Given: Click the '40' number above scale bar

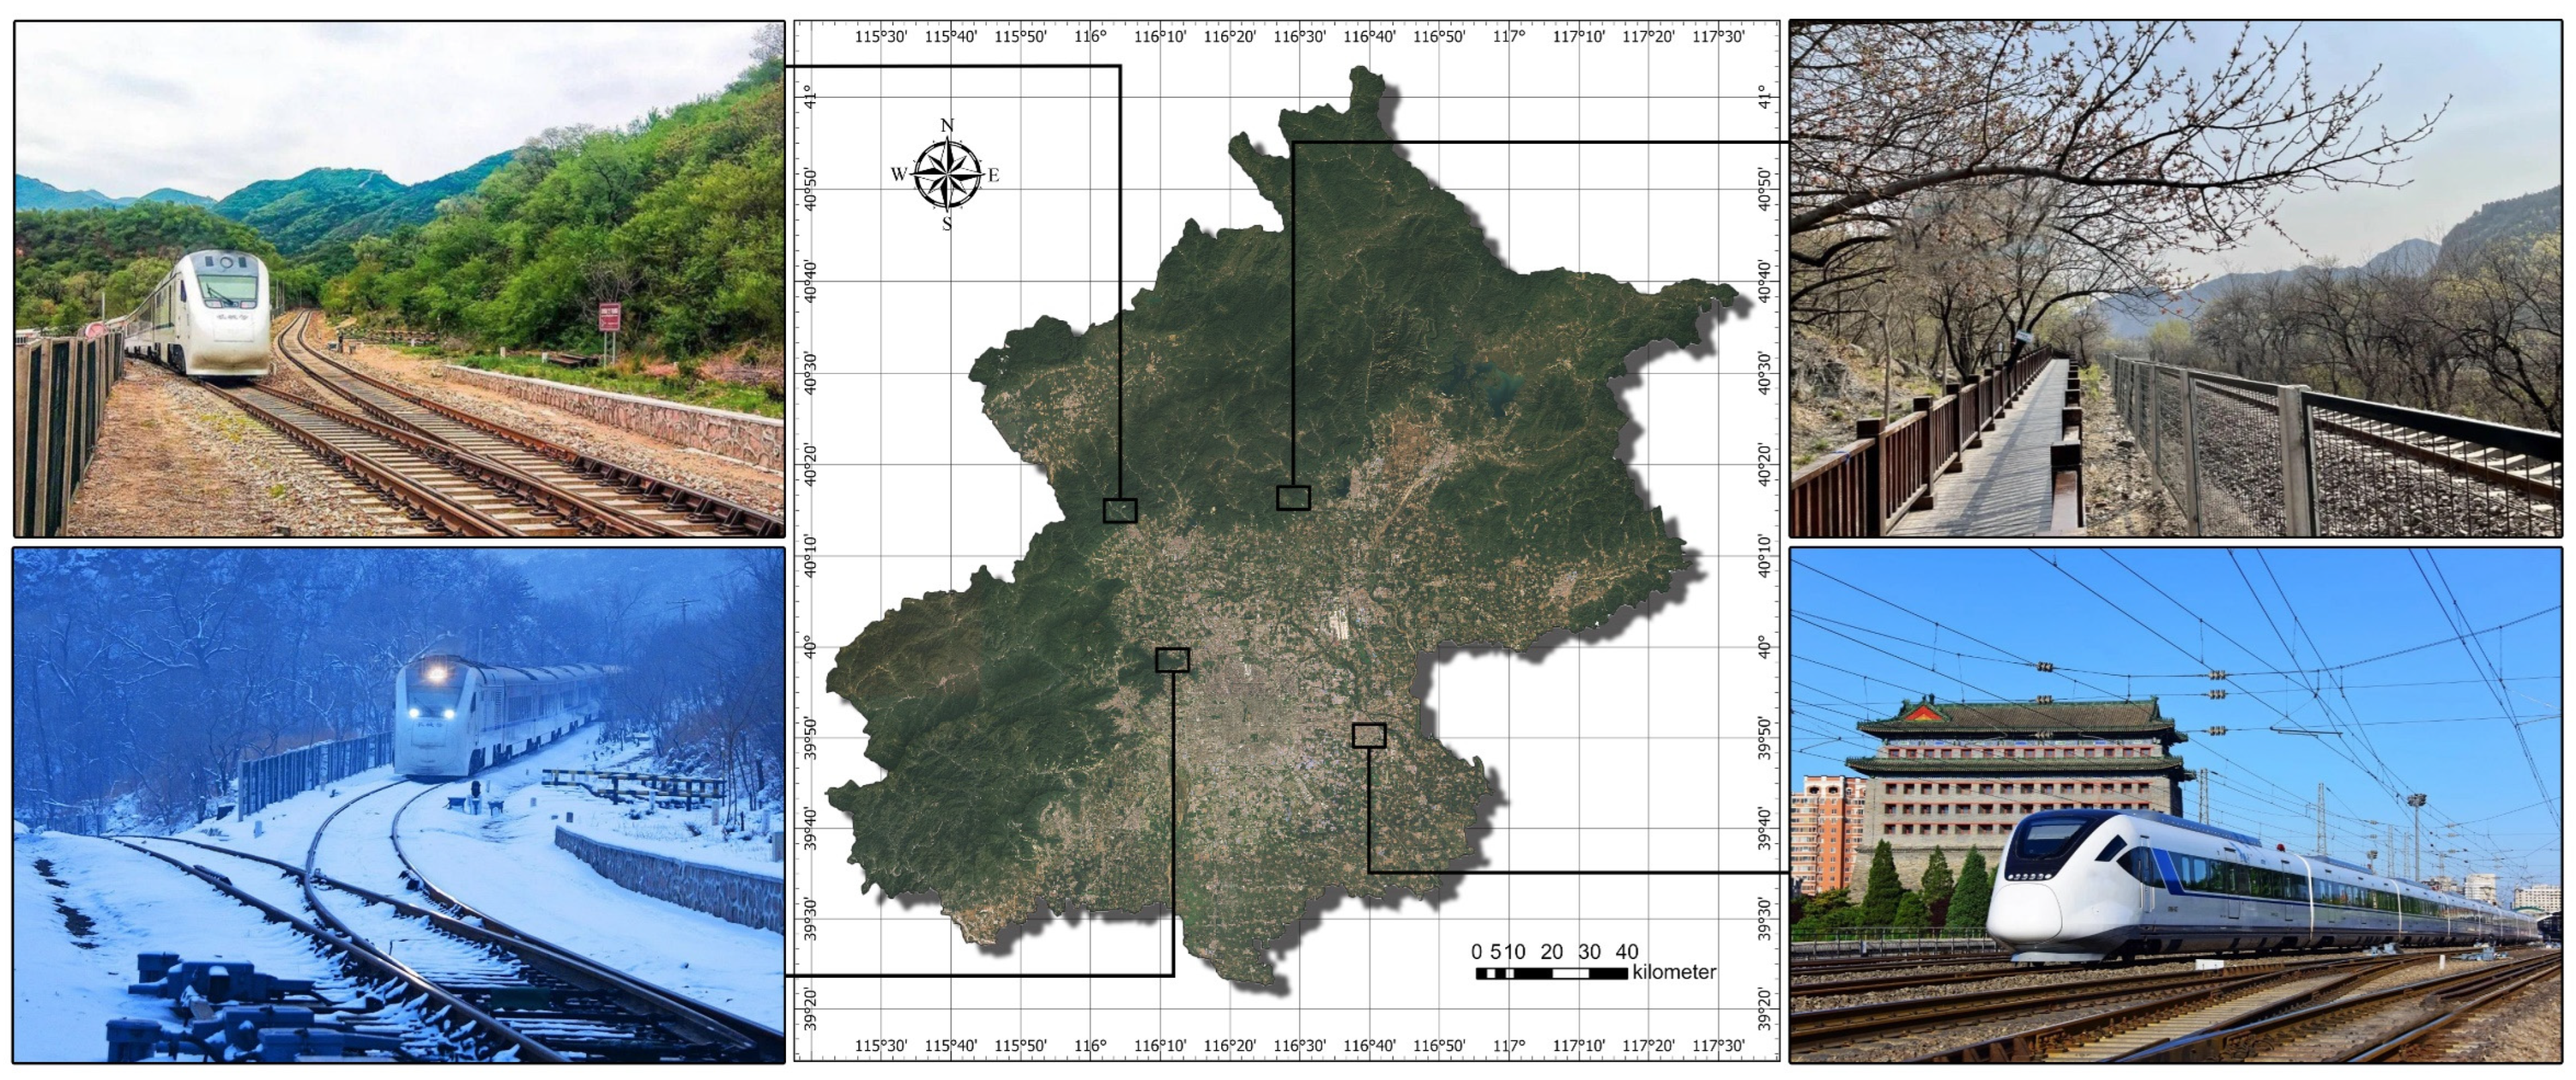Looking at the screenshot, I should (1627, 952).
